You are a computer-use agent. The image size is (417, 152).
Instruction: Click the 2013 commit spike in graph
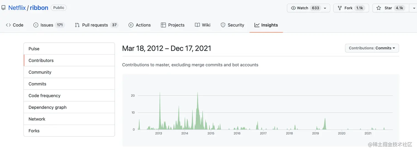[160, 110]
